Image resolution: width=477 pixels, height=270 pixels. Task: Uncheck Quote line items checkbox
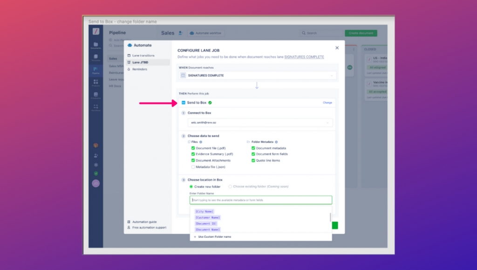pos(253,160)
